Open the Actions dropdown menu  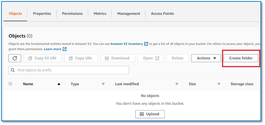click(206, 58)
